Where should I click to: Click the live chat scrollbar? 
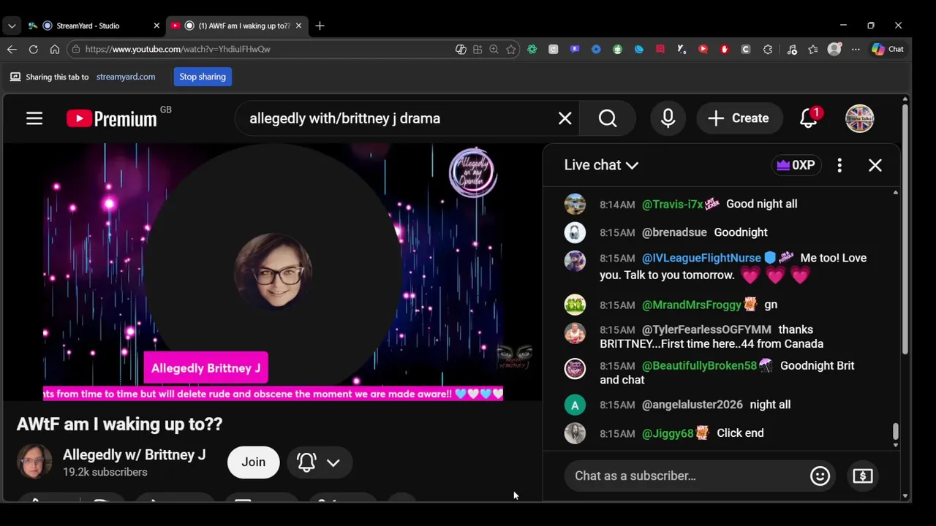[x=895, y=432]
